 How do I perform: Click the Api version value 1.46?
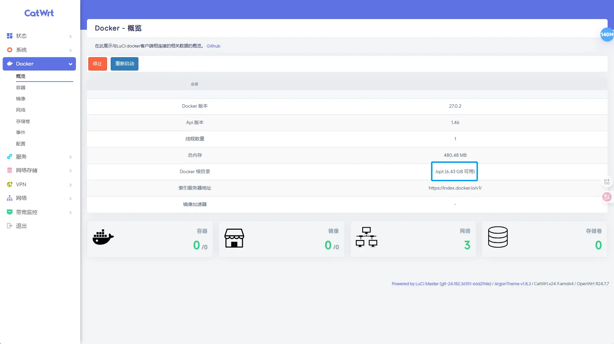[455, 122]
